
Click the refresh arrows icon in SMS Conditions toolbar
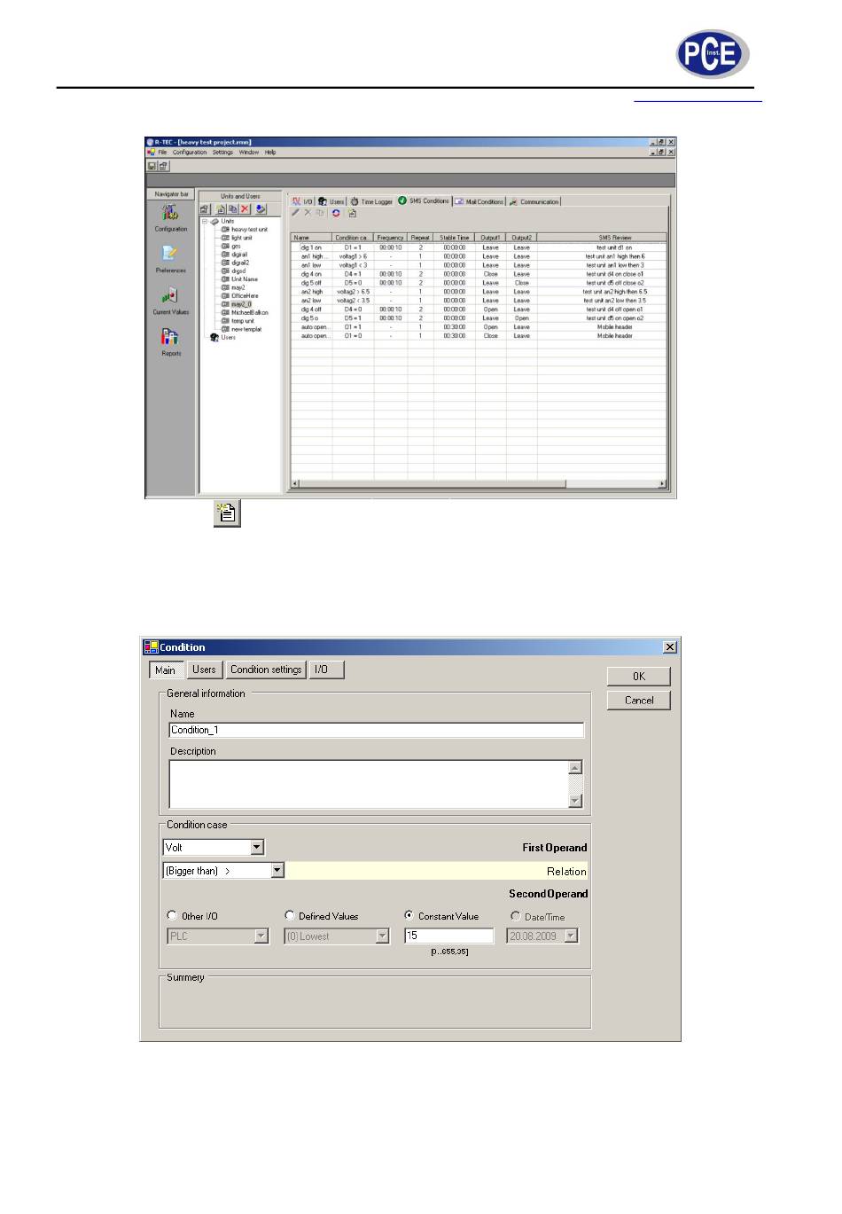click(336, 213)
